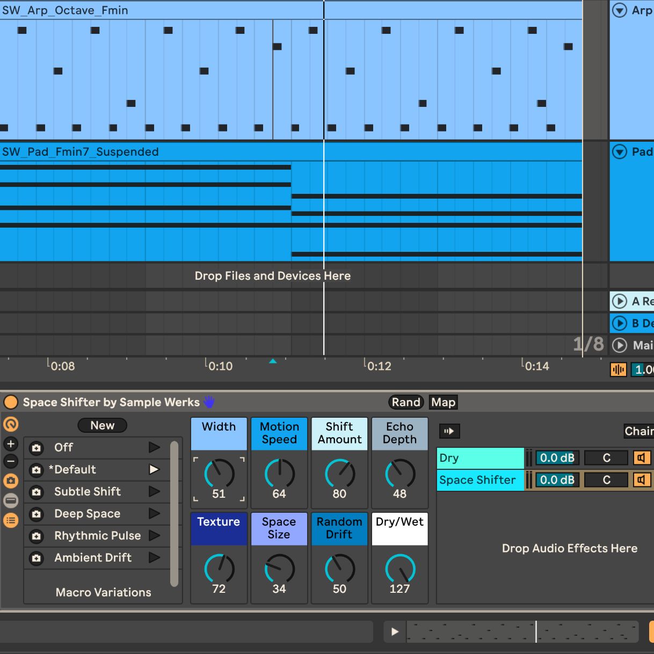Launch the Ambient Drift macro variation
654x654 pixels.
tap(154, 557)
